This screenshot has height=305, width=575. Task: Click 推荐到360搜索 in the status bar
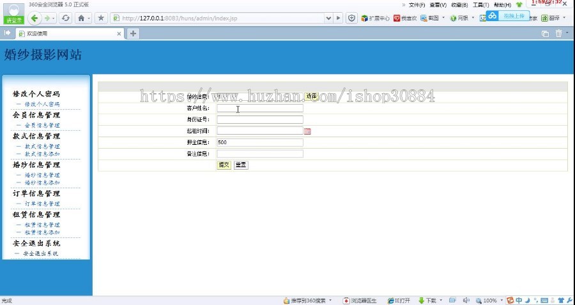(x=304, y=301)
